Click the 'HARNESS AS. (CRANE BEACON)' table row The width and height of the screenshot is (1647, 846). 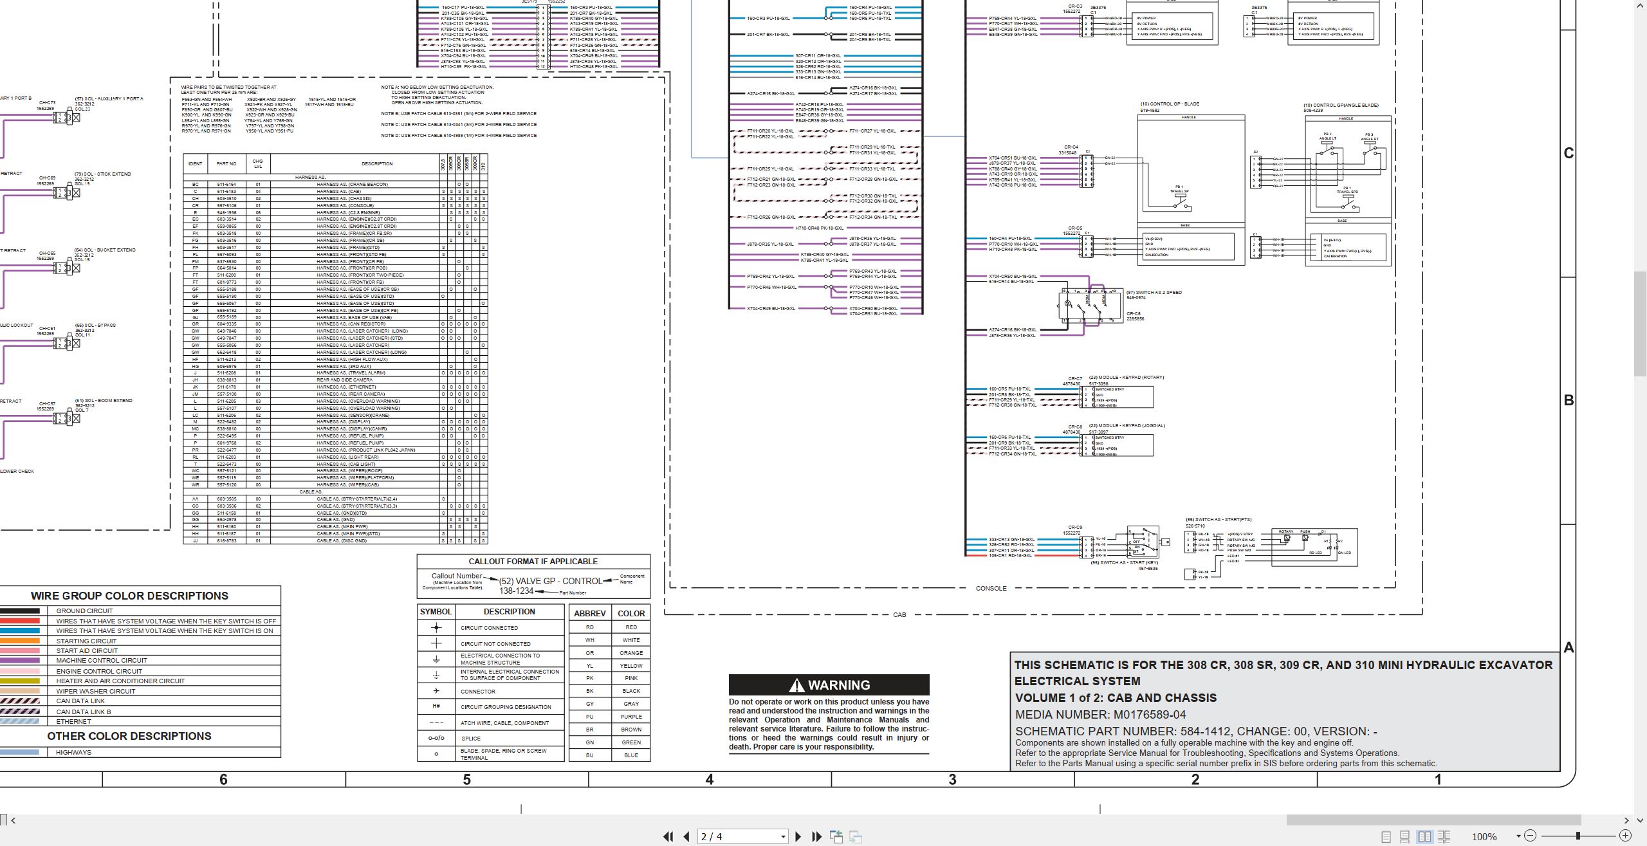[x=335, y=185]
